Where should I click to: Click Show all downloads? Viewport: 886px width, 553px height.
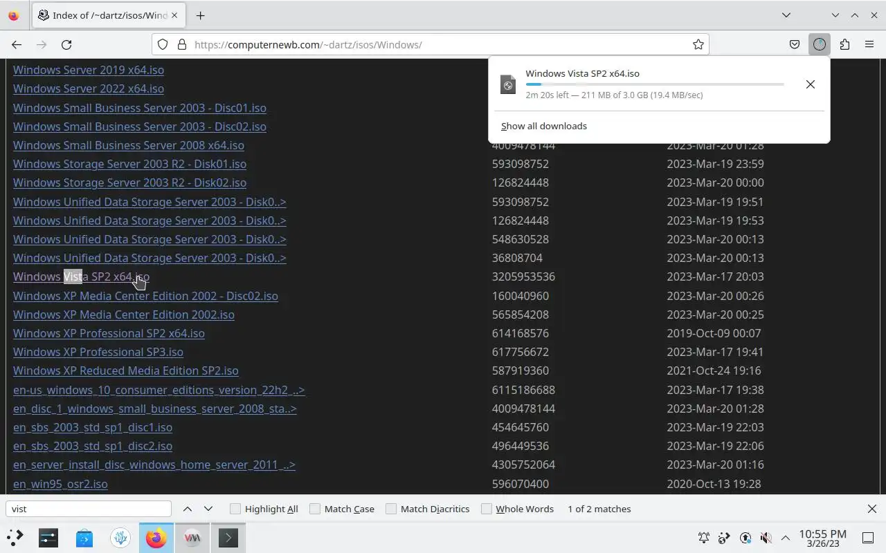(544, 126)
